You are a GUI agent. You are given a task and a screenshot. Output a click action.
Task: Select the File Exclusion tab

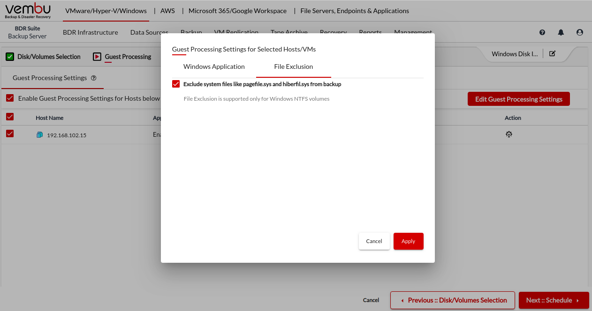(293, 67)
